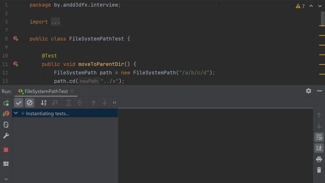Restore layout icon in Run sidebar
Image resolution: width=325 pixels, height=183 pixels.
pyautogui.click(x=6, y=164)
